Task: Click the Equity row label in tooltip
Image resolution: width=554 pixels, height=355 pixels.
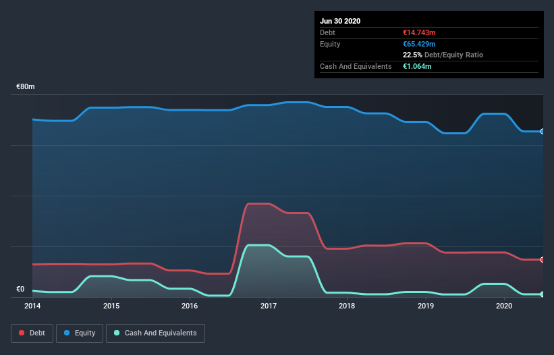Action: click(x=330, y=44)
